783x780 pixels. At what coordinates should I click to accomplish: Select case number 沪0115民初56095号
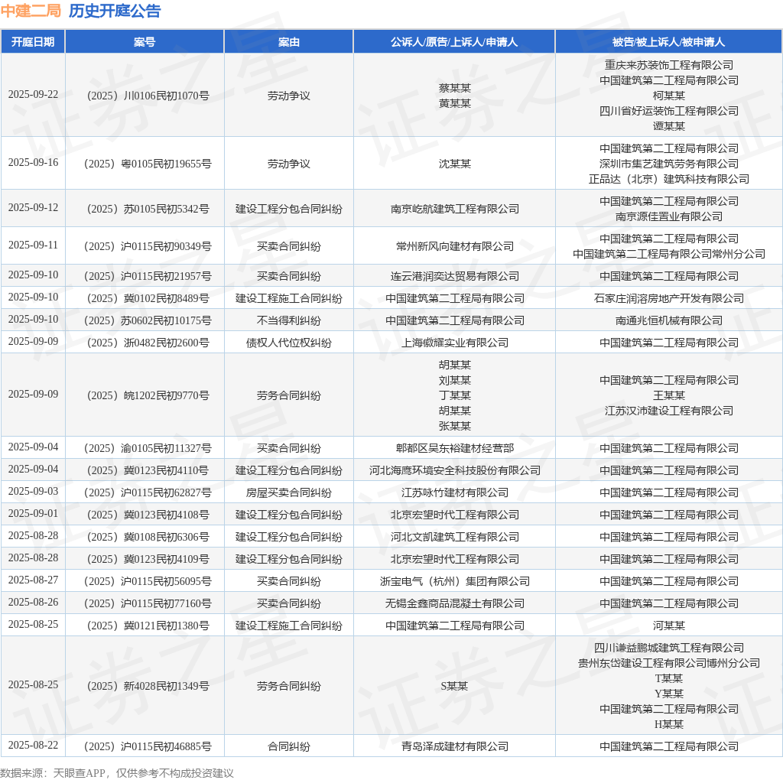pyautogui.click(x=148, y=581)
